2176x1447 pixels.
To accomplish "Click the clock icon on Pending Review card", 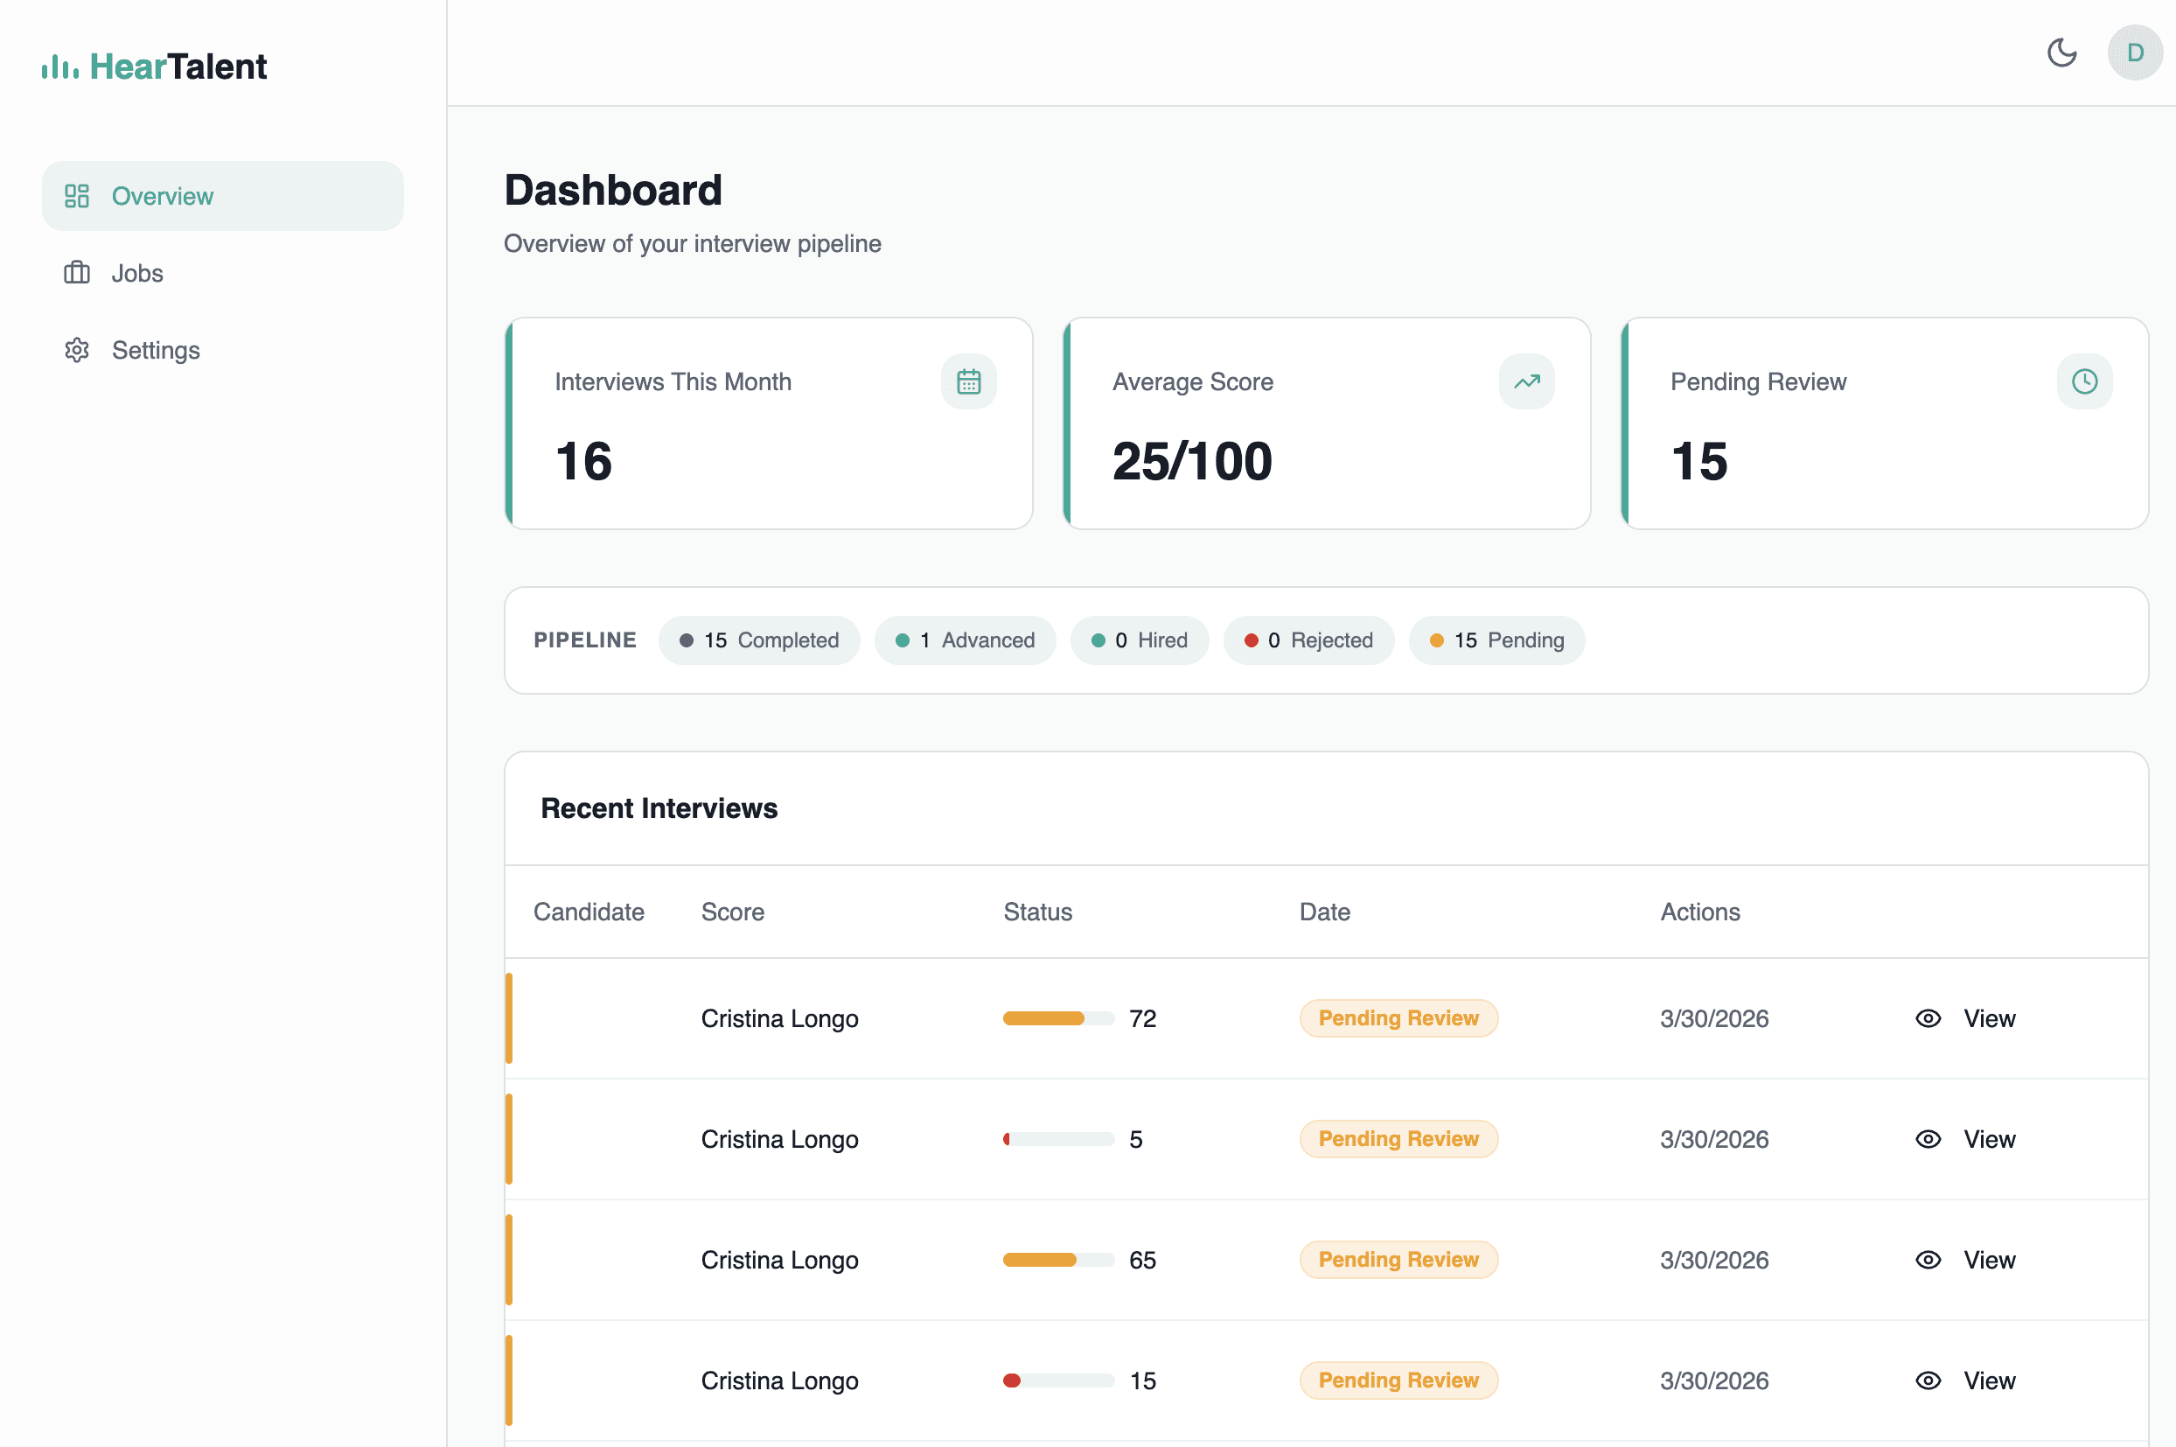I will 2085,381.
